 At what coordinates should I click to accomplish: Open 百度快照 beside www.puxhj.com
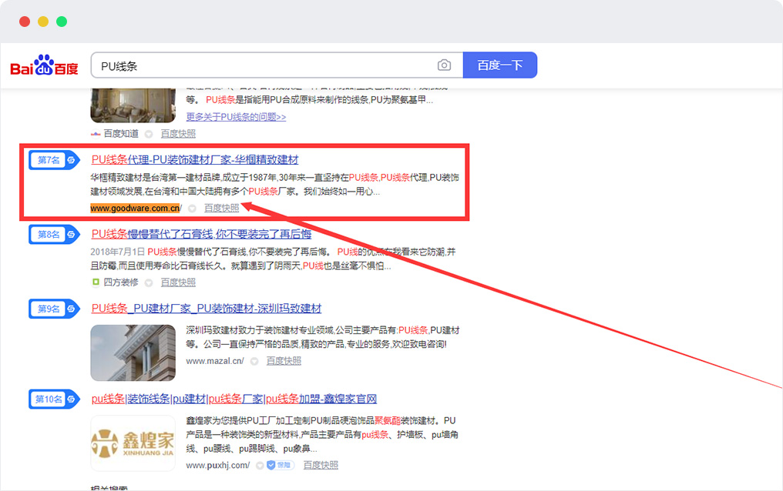(321, 465)
